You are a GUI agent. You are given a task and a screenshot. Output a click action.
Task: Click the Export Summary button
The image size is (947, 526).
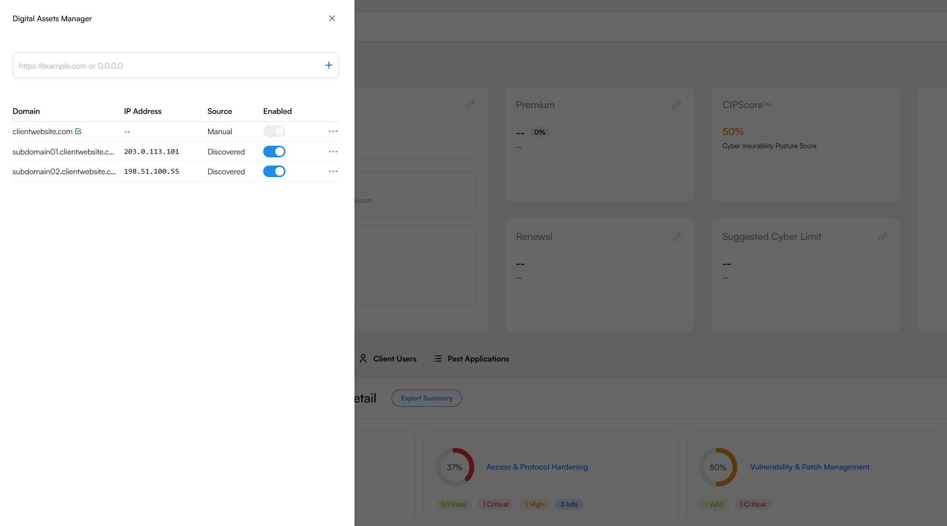(x=426, y=398)
